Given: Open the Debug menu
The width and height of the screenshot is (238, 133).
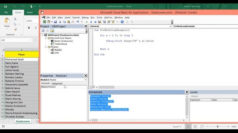Looking at the screenshot, I should (85, 17).
